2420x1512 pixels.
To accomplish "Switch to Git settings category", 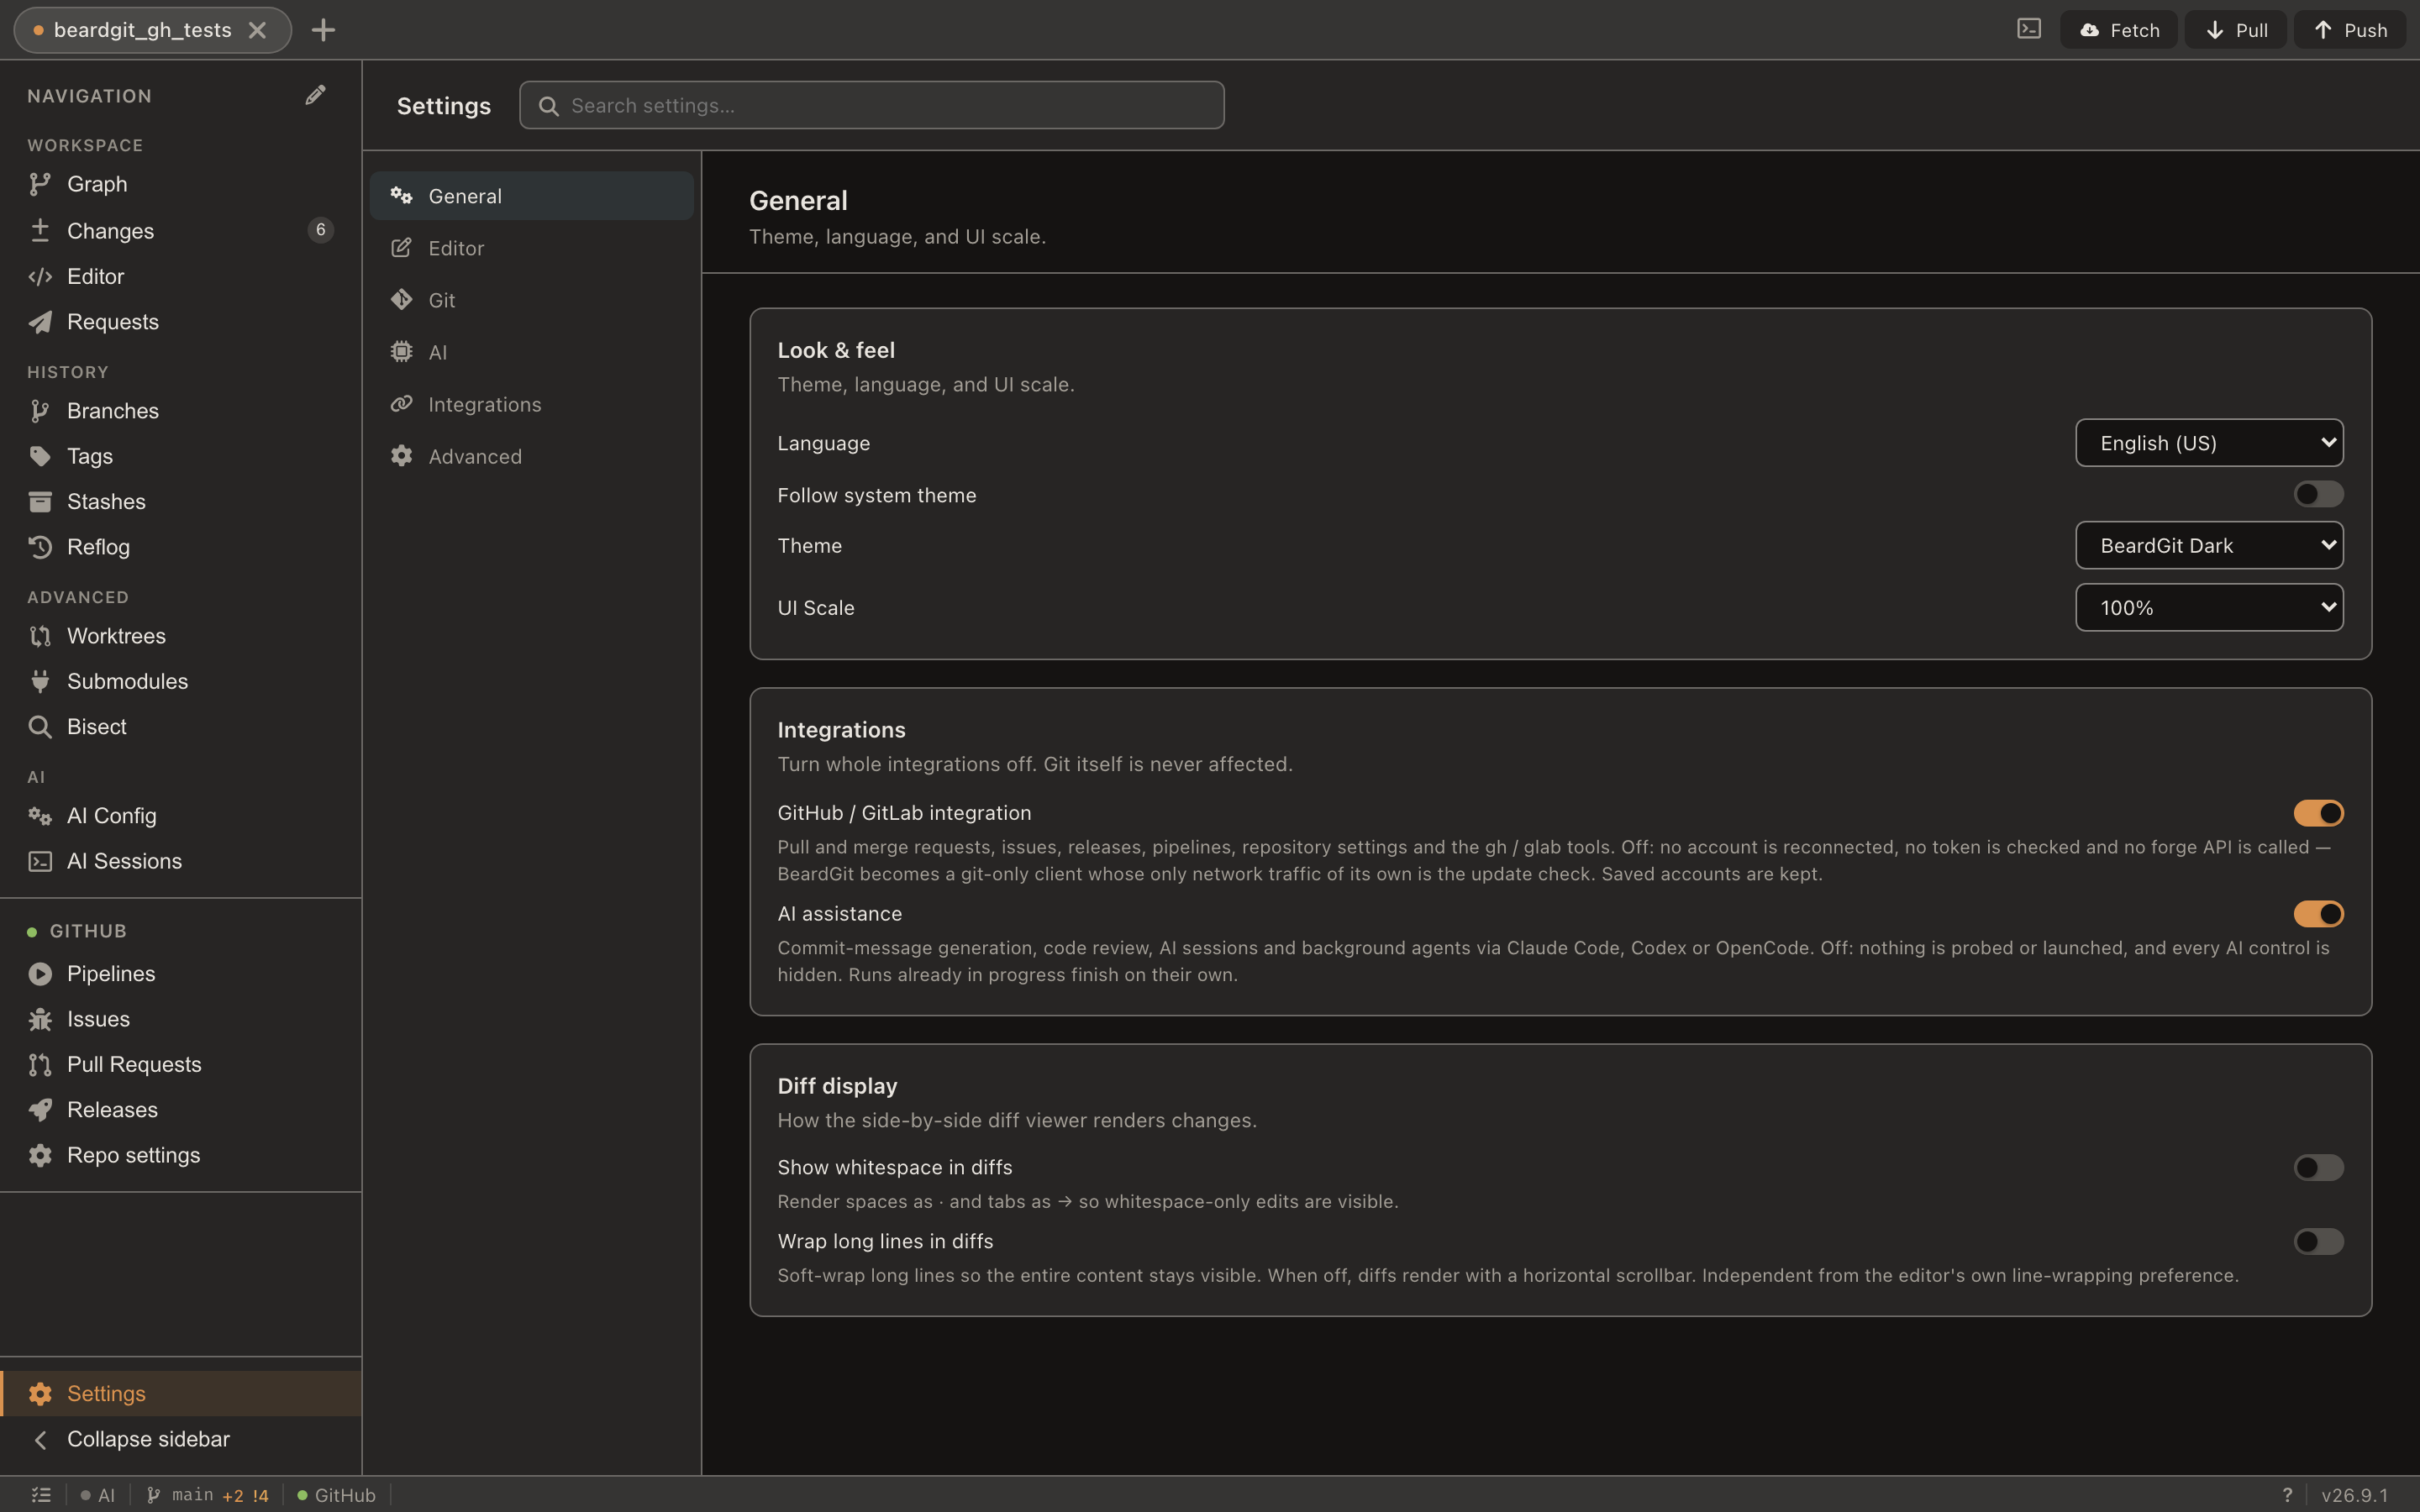I will tap(532, 300).
